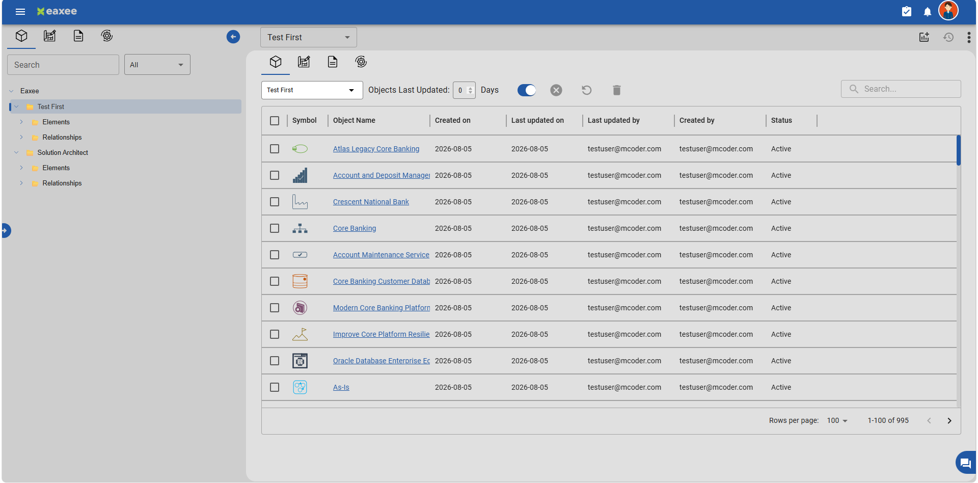Check the Atlas Legacy Core Banking row checkbox
978x483 pixels.
click(275, 149)
